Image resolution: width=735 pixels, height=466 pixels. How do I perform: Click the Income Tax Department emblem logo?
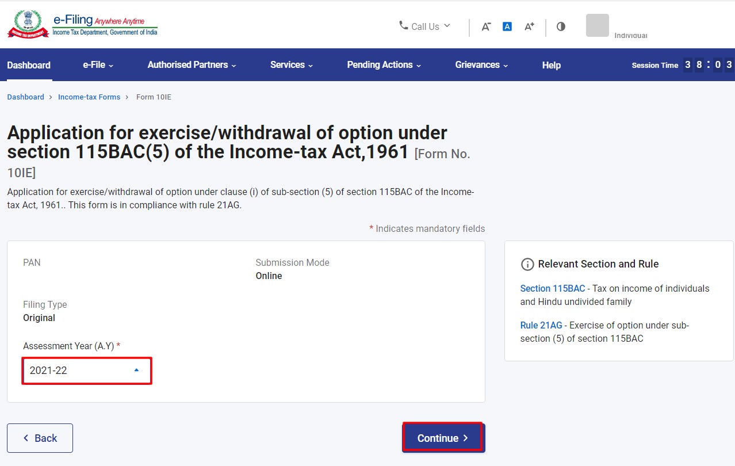[x=28, y=24]
